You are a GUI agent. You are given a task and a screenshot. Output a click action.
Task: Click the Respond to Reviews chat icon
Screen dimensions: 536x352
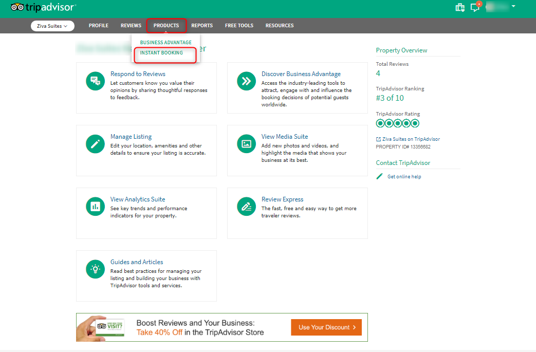click(x=96, y=81)
